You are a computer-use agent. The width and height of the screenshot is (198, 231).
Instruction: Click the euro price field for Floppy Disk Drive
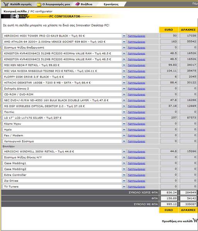coord(169,77)
